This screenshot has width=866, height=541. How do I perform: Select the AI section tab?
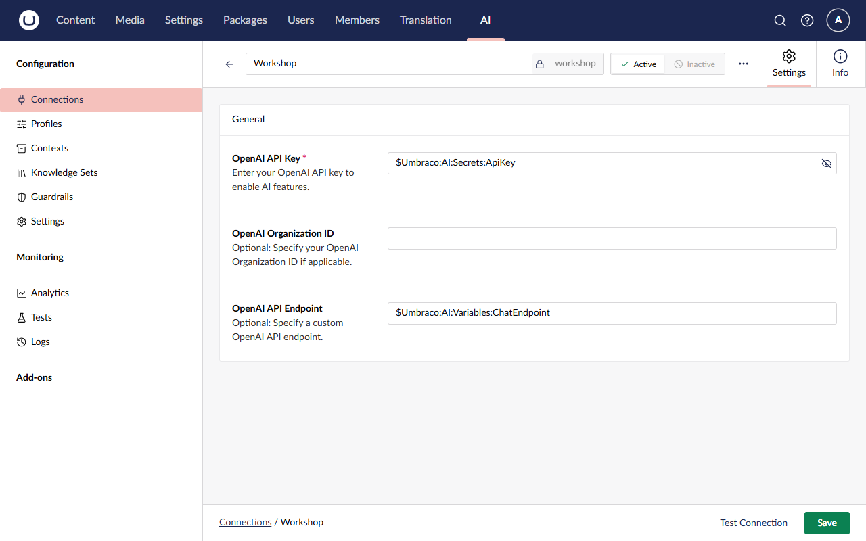point(486,20)
